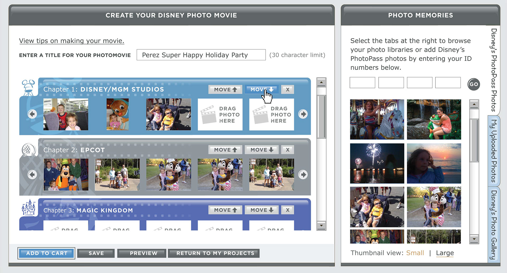Select first Chapter 1 photo of two kids
Viewport: 507px width, 273px height.
pos(66,114)
